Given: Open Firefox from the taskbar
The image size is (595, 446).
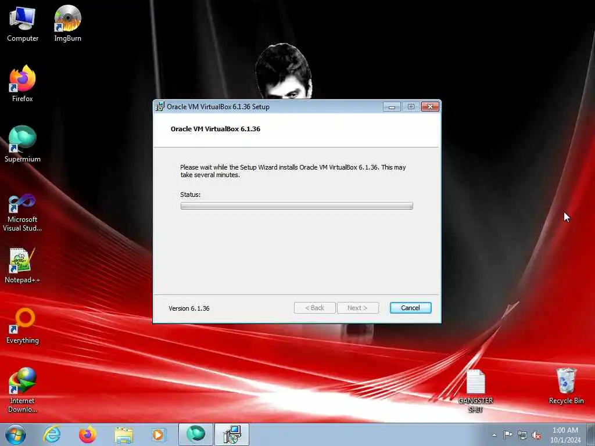Looking at the screenshot, I should point(87,434).
